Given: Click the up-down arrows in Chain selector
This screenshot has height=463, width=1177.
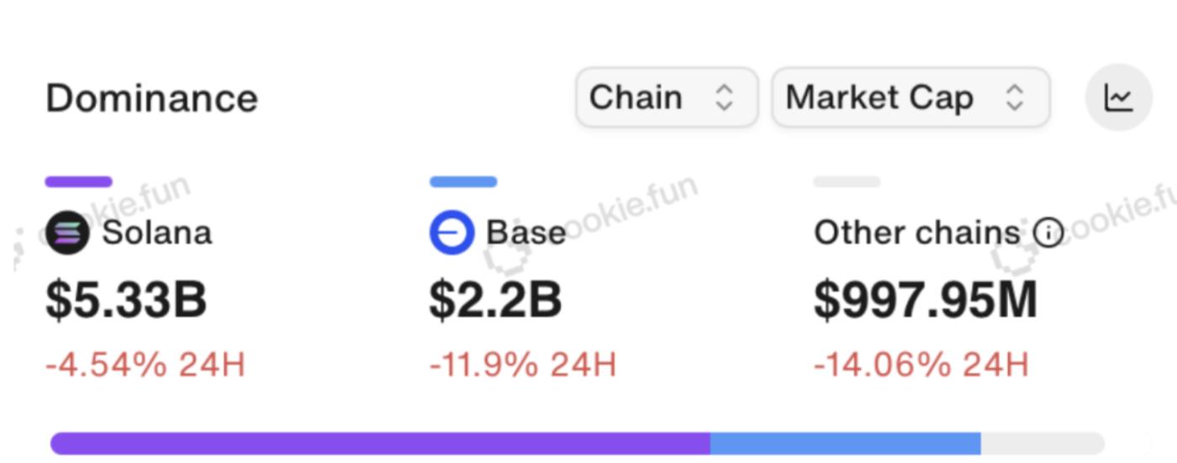Looking at the screenshot, I should tap(724, 98).
